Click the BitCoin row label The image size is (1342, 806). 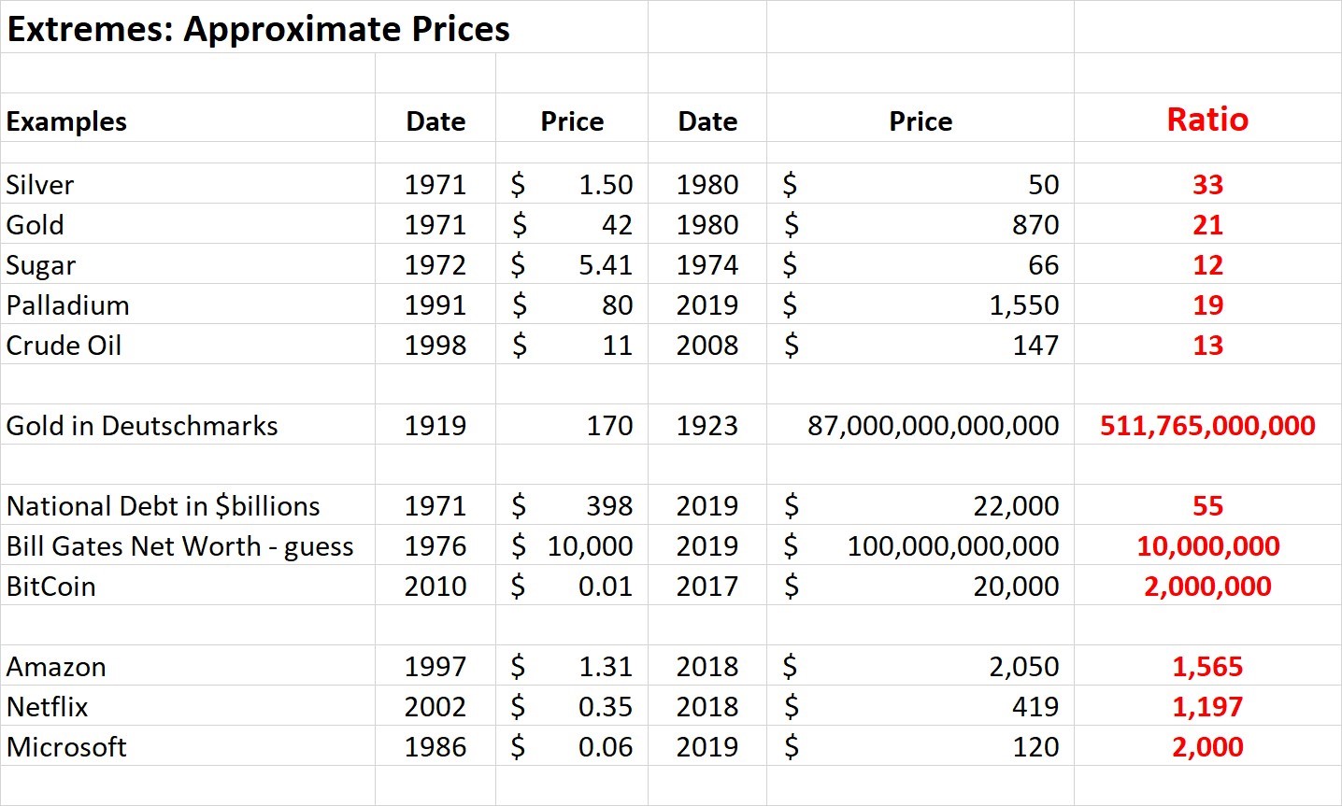50,587
